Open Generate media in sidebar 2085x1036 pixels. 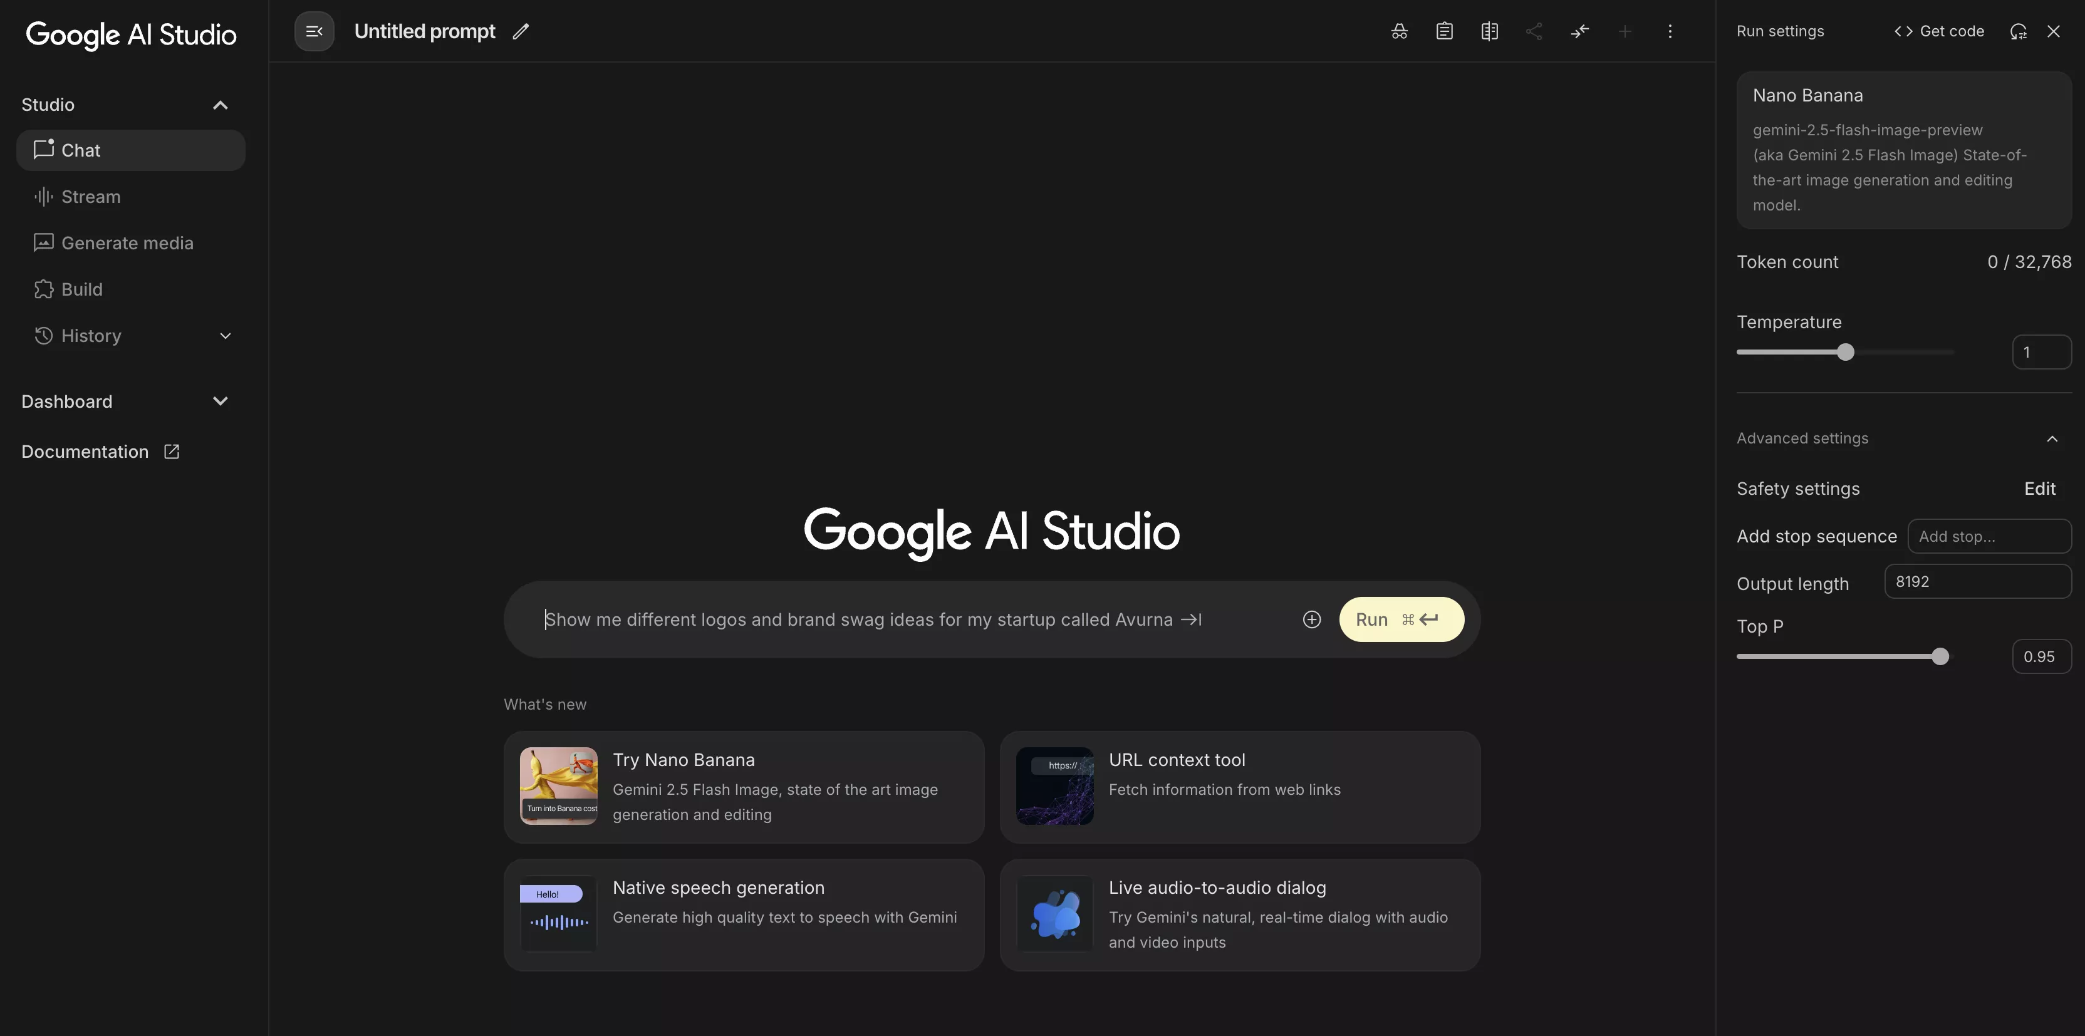coord(130,243)
